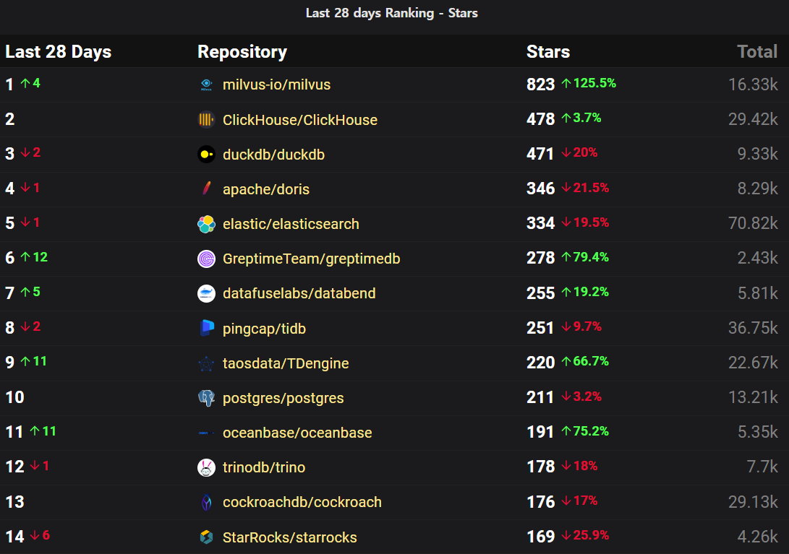The height and width of the screenshot is (554, 789).
Task: Select the 16.33k total for milvus
Action: pos(753,85)
